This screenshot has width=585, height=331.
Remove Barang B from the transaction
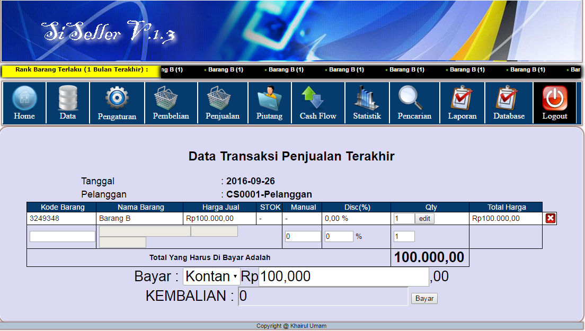point(549,218)
